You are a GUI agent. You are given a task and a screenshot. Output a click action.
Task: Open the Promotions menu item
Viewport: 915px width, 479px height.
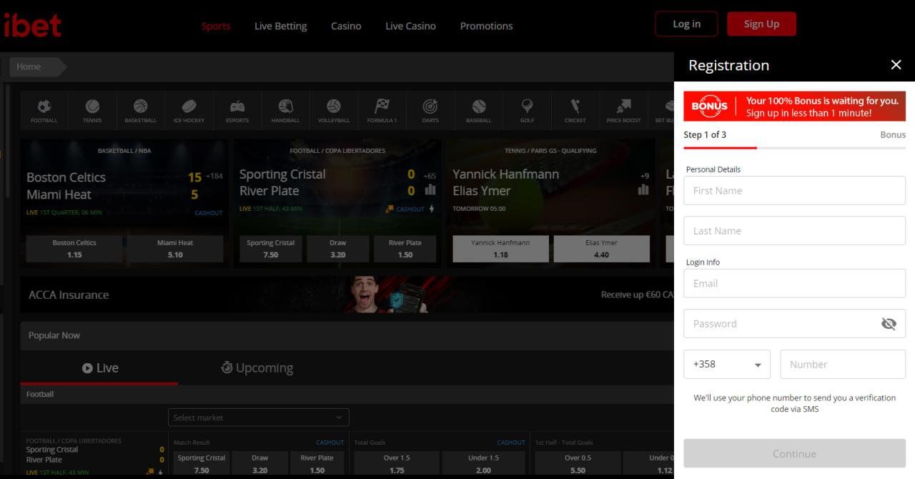(x=486, y=26)
